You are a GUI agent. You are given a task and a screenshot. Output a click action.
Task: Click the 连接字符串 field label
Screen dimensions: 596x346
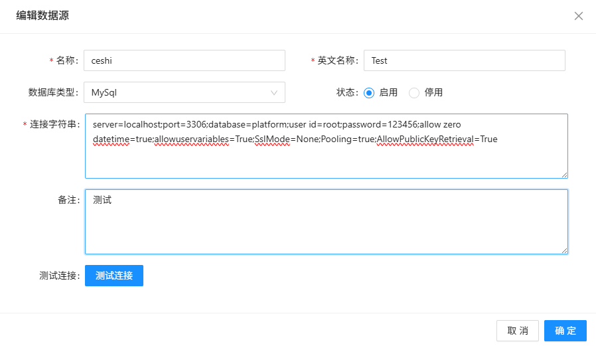tap(54, 124)
